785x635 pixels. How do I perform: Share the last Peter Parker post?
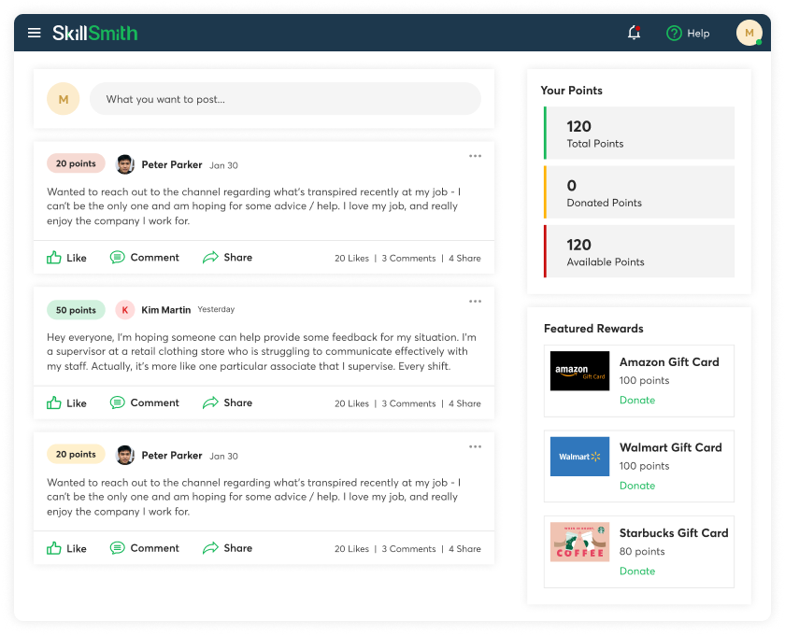click(x=227, y=548)
